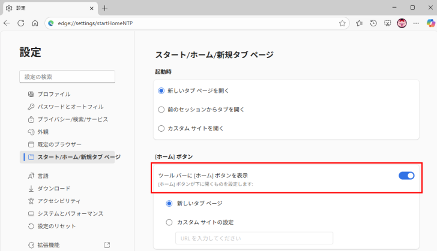Screen dimensions: 437x251
Task: Click the browser back arrow button
Action: [7, 23]
